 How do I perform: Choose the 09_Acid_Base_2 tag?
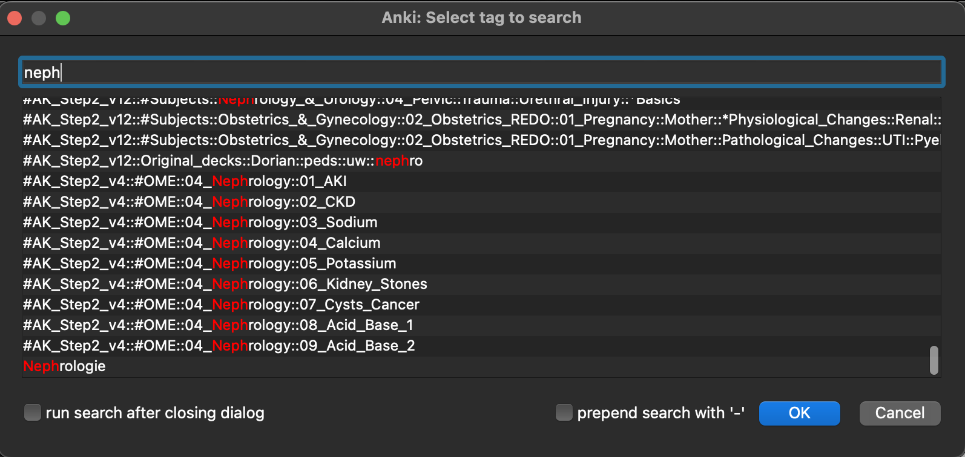(219, 346)
